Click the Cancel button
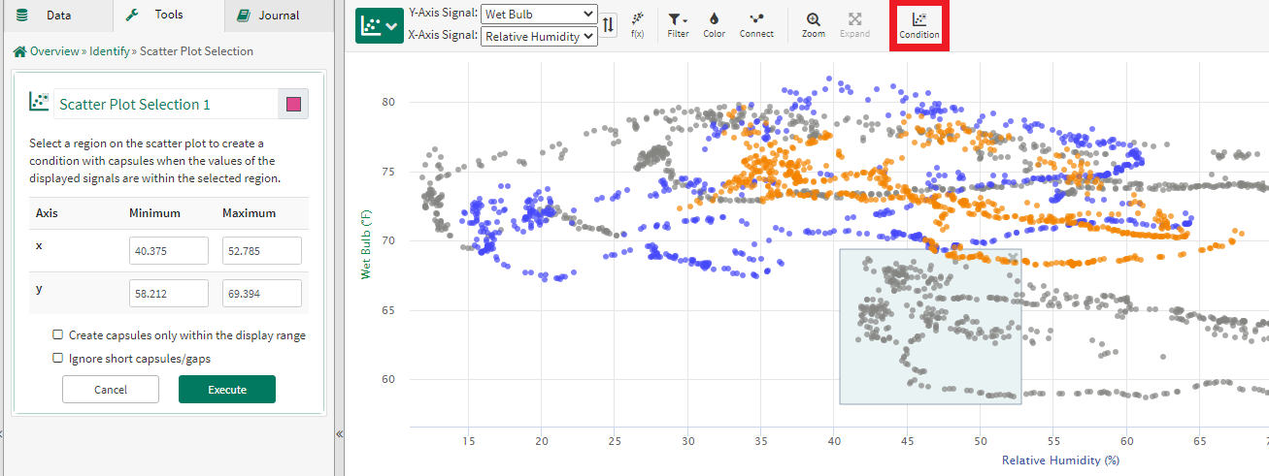The image size is (1269, 476). (x=111, y=390)
